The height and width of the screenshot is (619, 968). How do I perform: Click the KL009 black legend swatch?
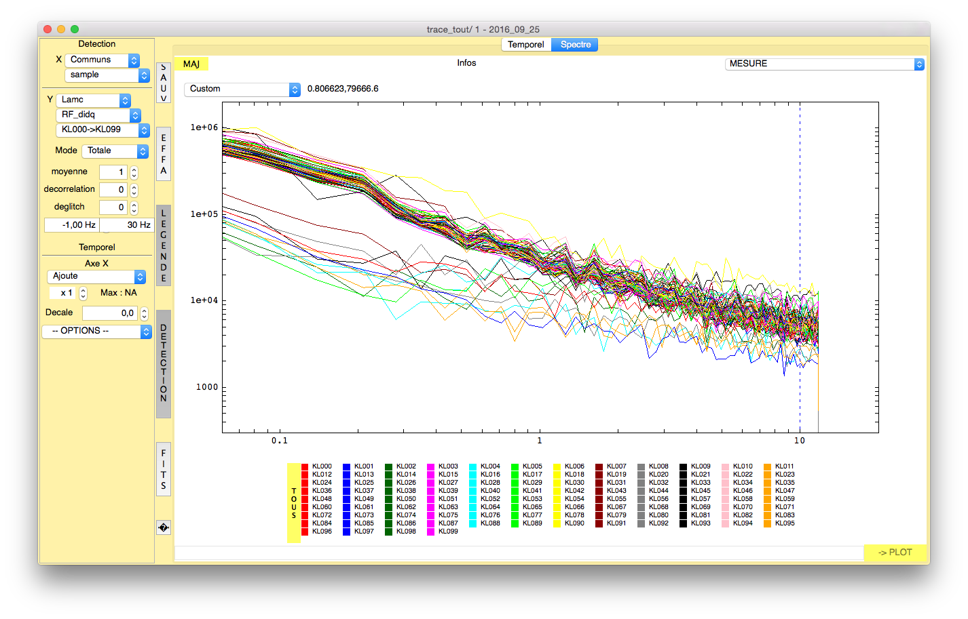684,467
